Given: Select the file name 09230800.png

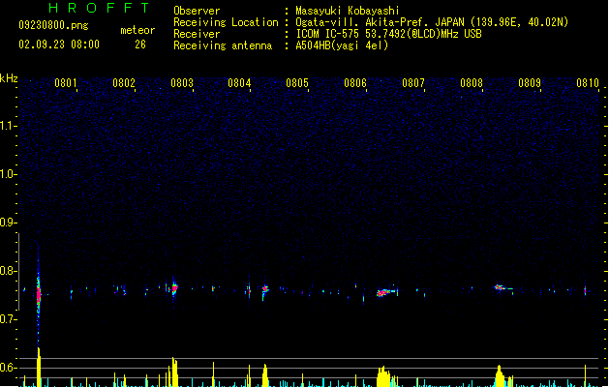Looking at the screenshot, I should click(53, 25).
